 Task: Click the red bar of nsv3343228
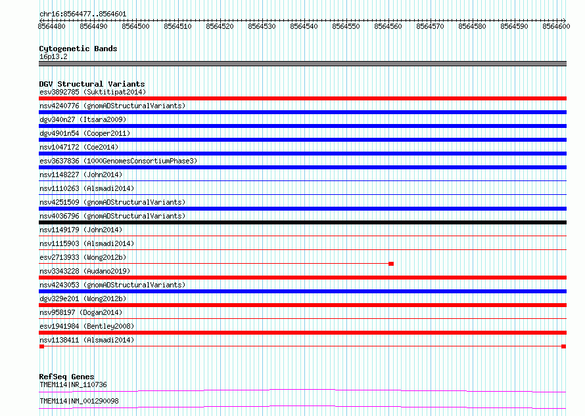coord(302,278)
